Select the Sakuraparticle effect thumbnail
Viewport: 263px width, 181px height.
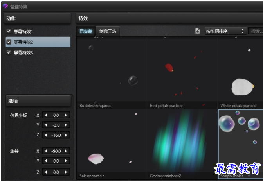click(112, 144)
